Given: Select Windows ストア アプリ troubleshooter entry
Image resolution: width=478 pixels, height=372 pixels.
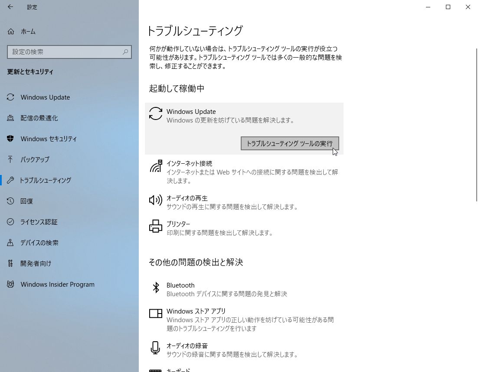Looking at the screenshot, I should click(244, 320).
